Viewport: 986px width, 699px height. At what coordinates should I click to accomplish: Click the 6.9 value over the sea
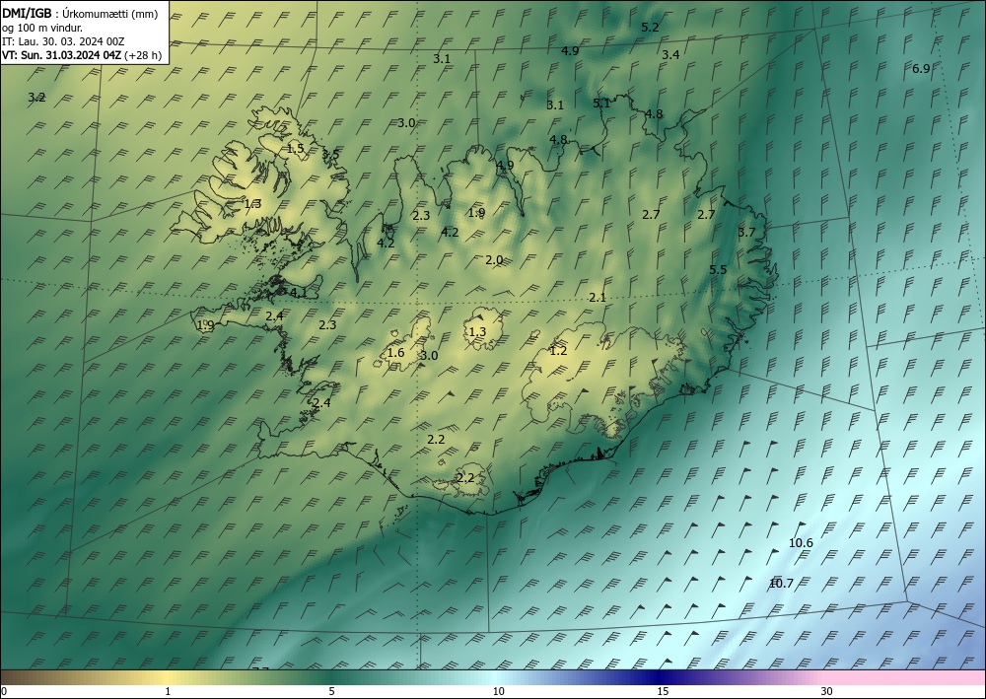[x=921, y=68]
